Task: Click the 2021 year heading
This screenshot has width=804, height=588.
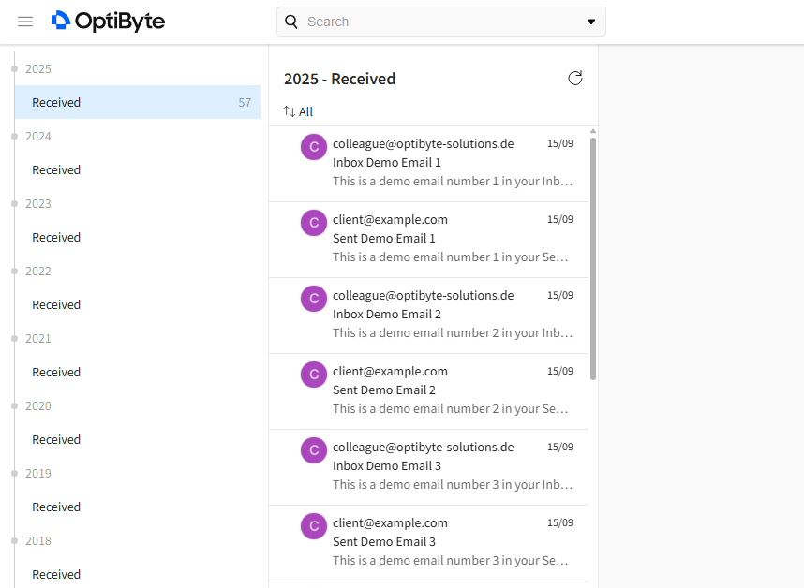Action: pyautogui.click(x=38, y=339)
